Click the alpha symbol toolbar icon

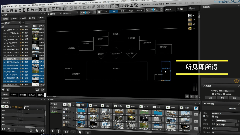pyautogui.click(x=80, y=7)
